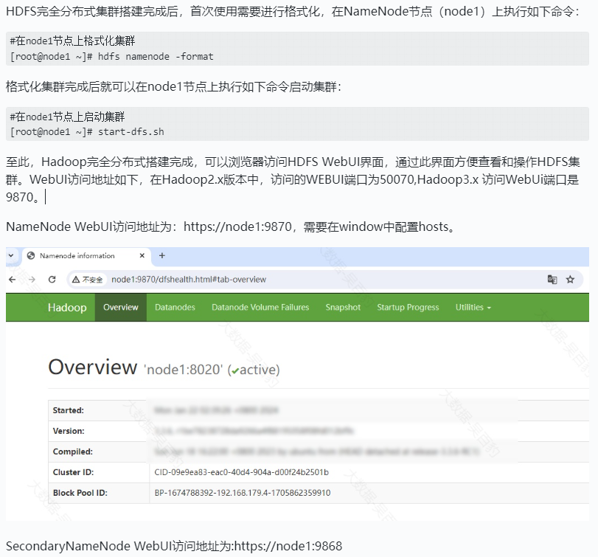This screenshot has width=598, height=557.
Task: Click the Block Pool ID: label
Action: pos(80,493)
